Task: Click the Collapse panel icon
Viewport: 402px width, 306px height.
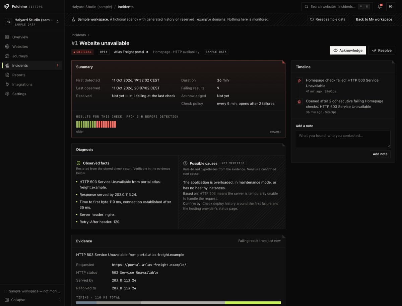Action: click(x=7, y=300)
